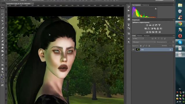Open the layer filter kind dropdown
This screenshot has width=185, height=104.
point(138,38)
